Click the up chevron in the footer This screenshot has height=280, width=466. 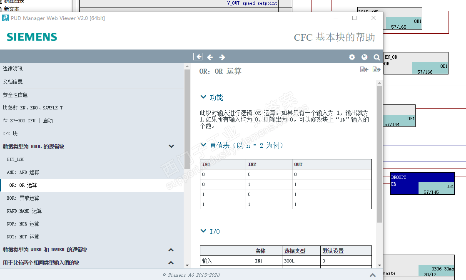click(373, 275)
